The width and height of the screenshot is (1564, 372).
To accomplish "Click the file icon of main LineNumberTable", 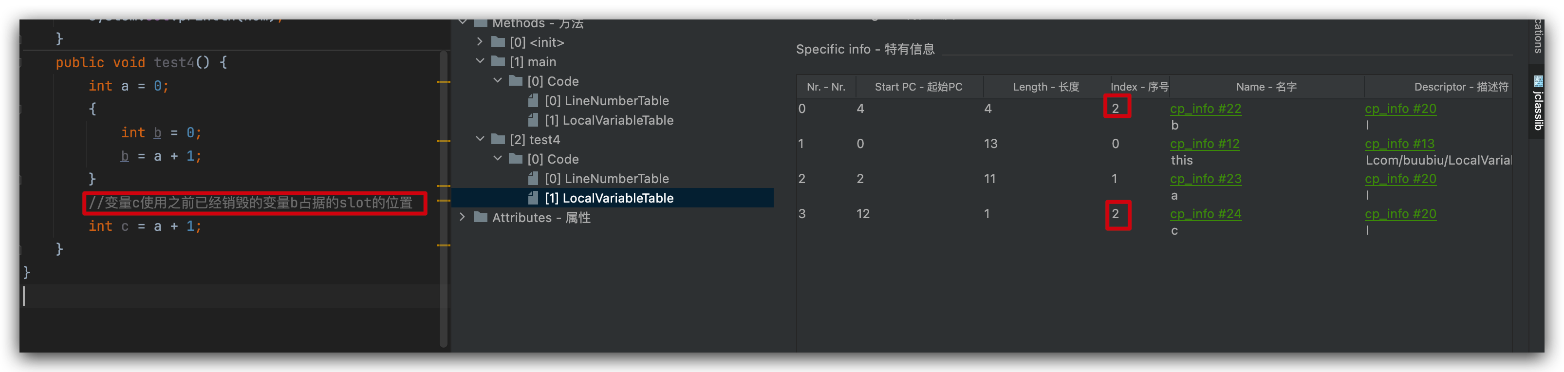I will (533, 101).
